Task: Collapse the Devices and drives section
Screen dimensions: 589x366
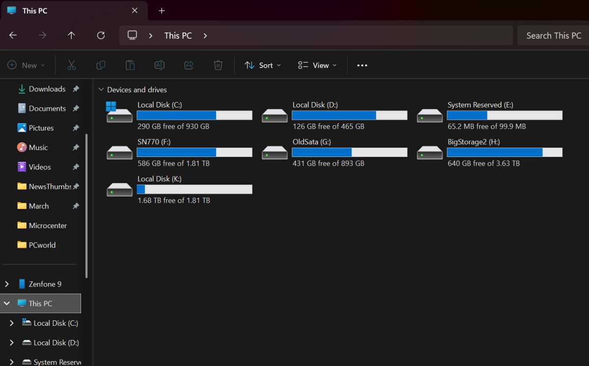Action: (x=101, y=89)
